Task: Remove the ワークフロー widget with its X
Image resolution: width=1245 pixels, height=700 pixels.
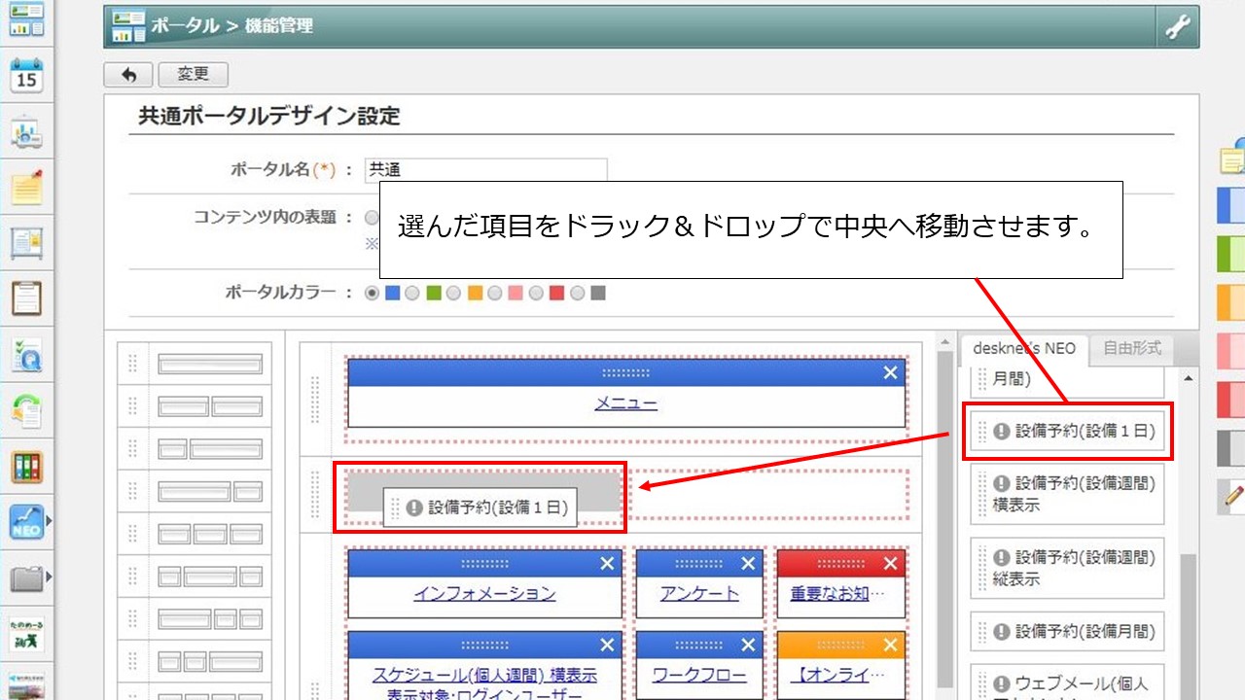Action: [748, 646]
